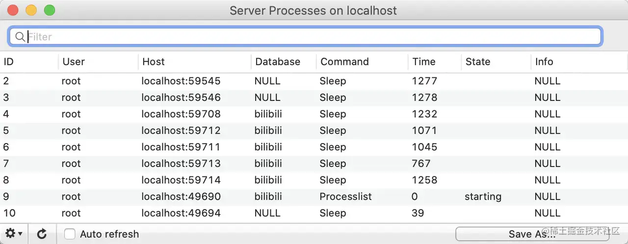Sort by the ID column header
The width and height of the screenshot is (628, 244).
point(9,62)
